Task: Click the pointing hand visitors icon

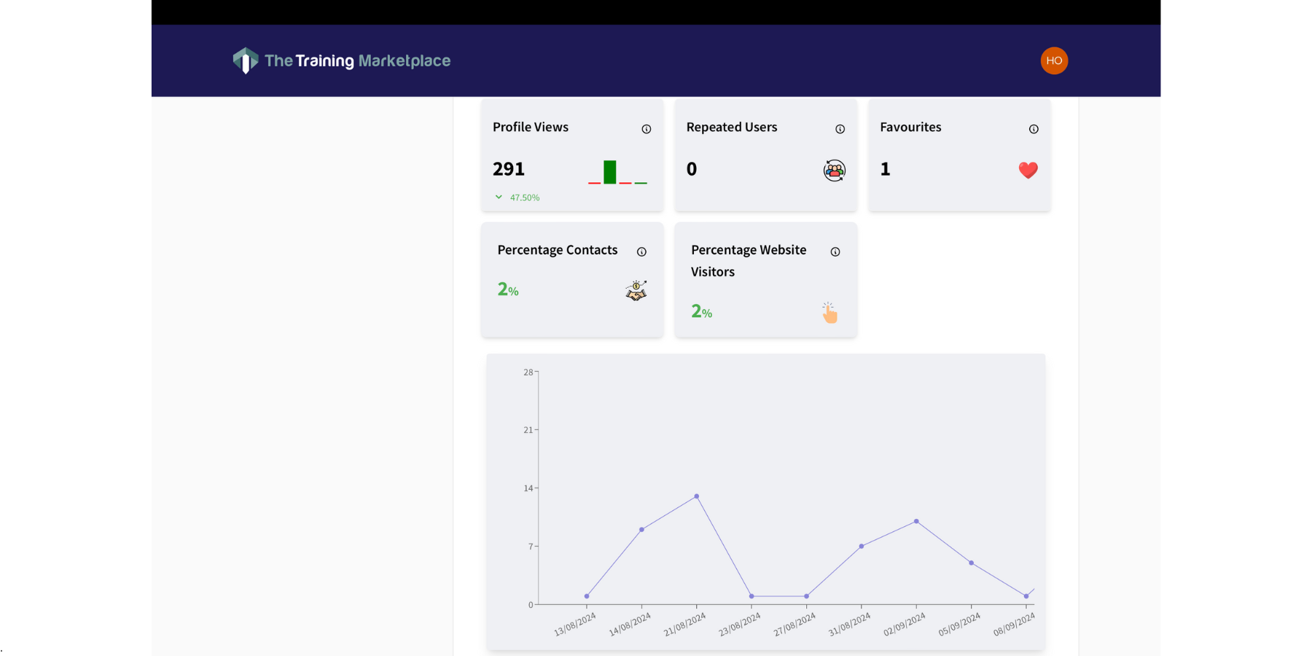Action: (829, 313)
